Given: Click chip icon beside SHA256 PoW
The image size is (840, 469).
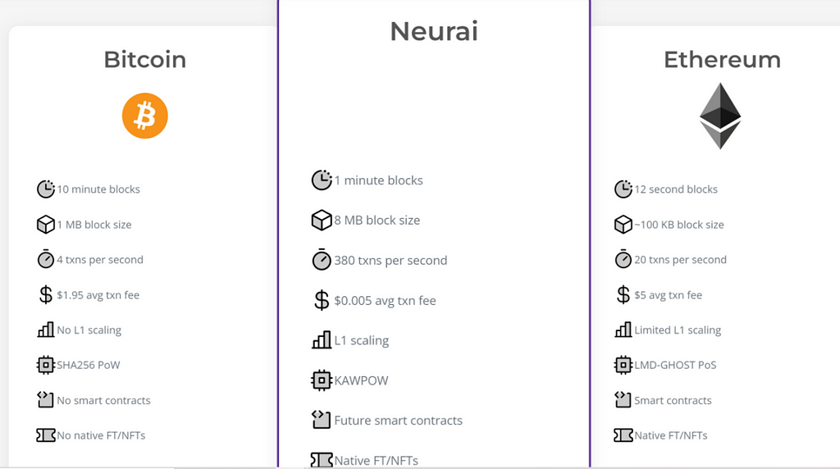Looking at the screenshot, I should click(x=46, y=365).
